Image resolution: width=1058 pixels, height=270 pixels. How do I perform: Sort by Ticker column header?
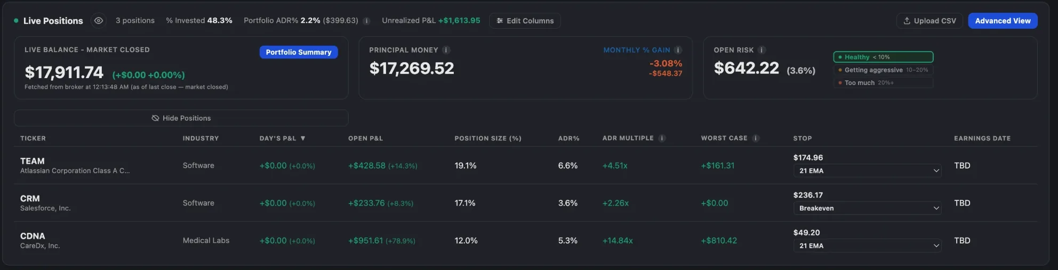pos(33,138)
